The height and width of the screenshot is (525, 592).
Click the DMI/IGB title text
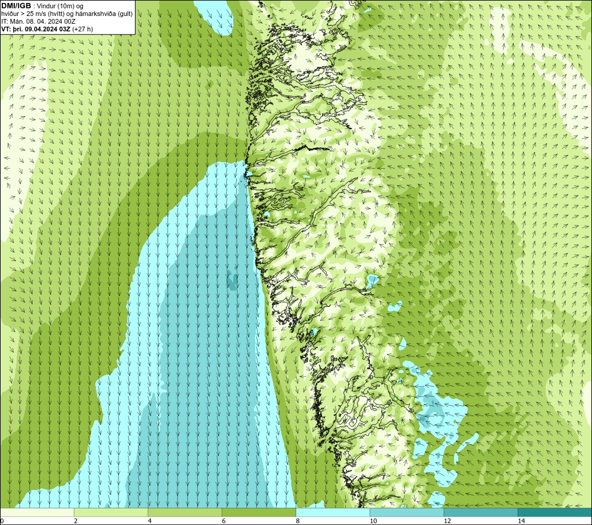click(x=17, y=6)
